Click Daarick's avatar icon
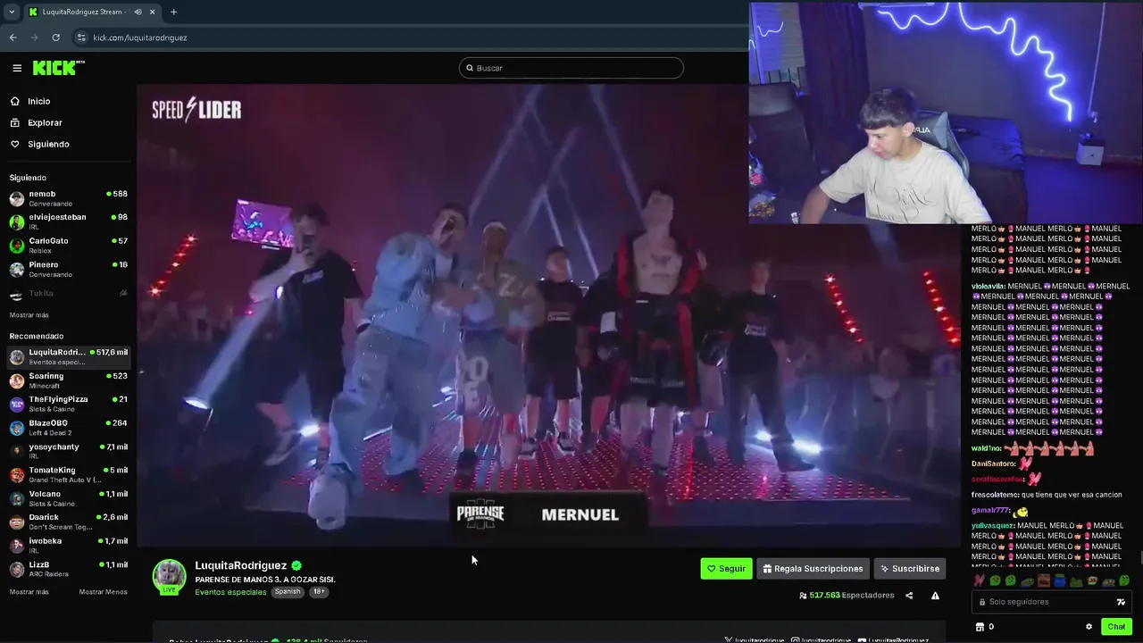Screen dimensions: 1143x643 (x=17, y=522)
